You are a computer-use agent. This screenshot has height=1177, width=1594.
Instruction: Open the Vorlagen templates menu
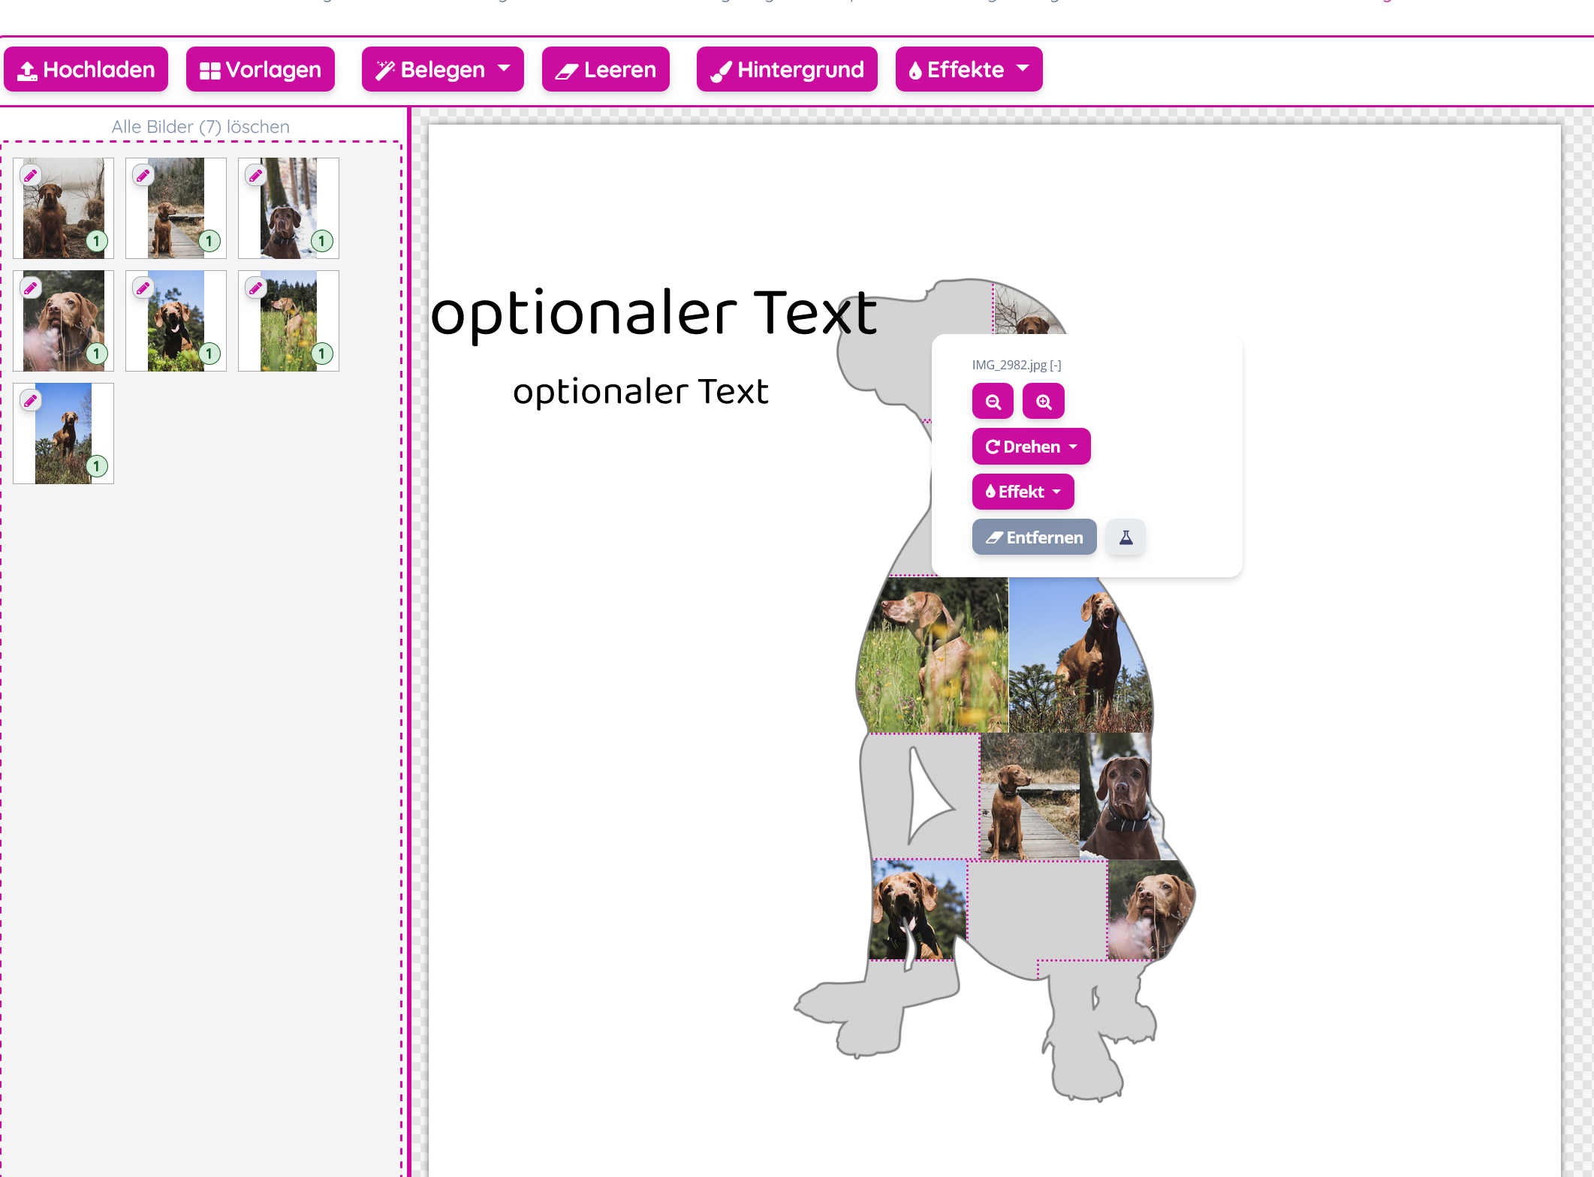pos(260,70)
